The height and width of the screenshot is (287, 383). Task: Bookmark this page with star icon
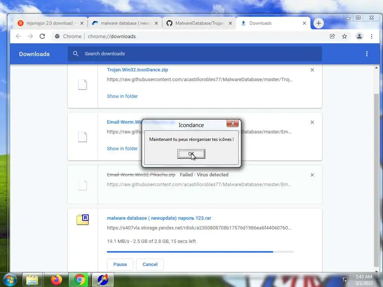click(x=344, y=36)
